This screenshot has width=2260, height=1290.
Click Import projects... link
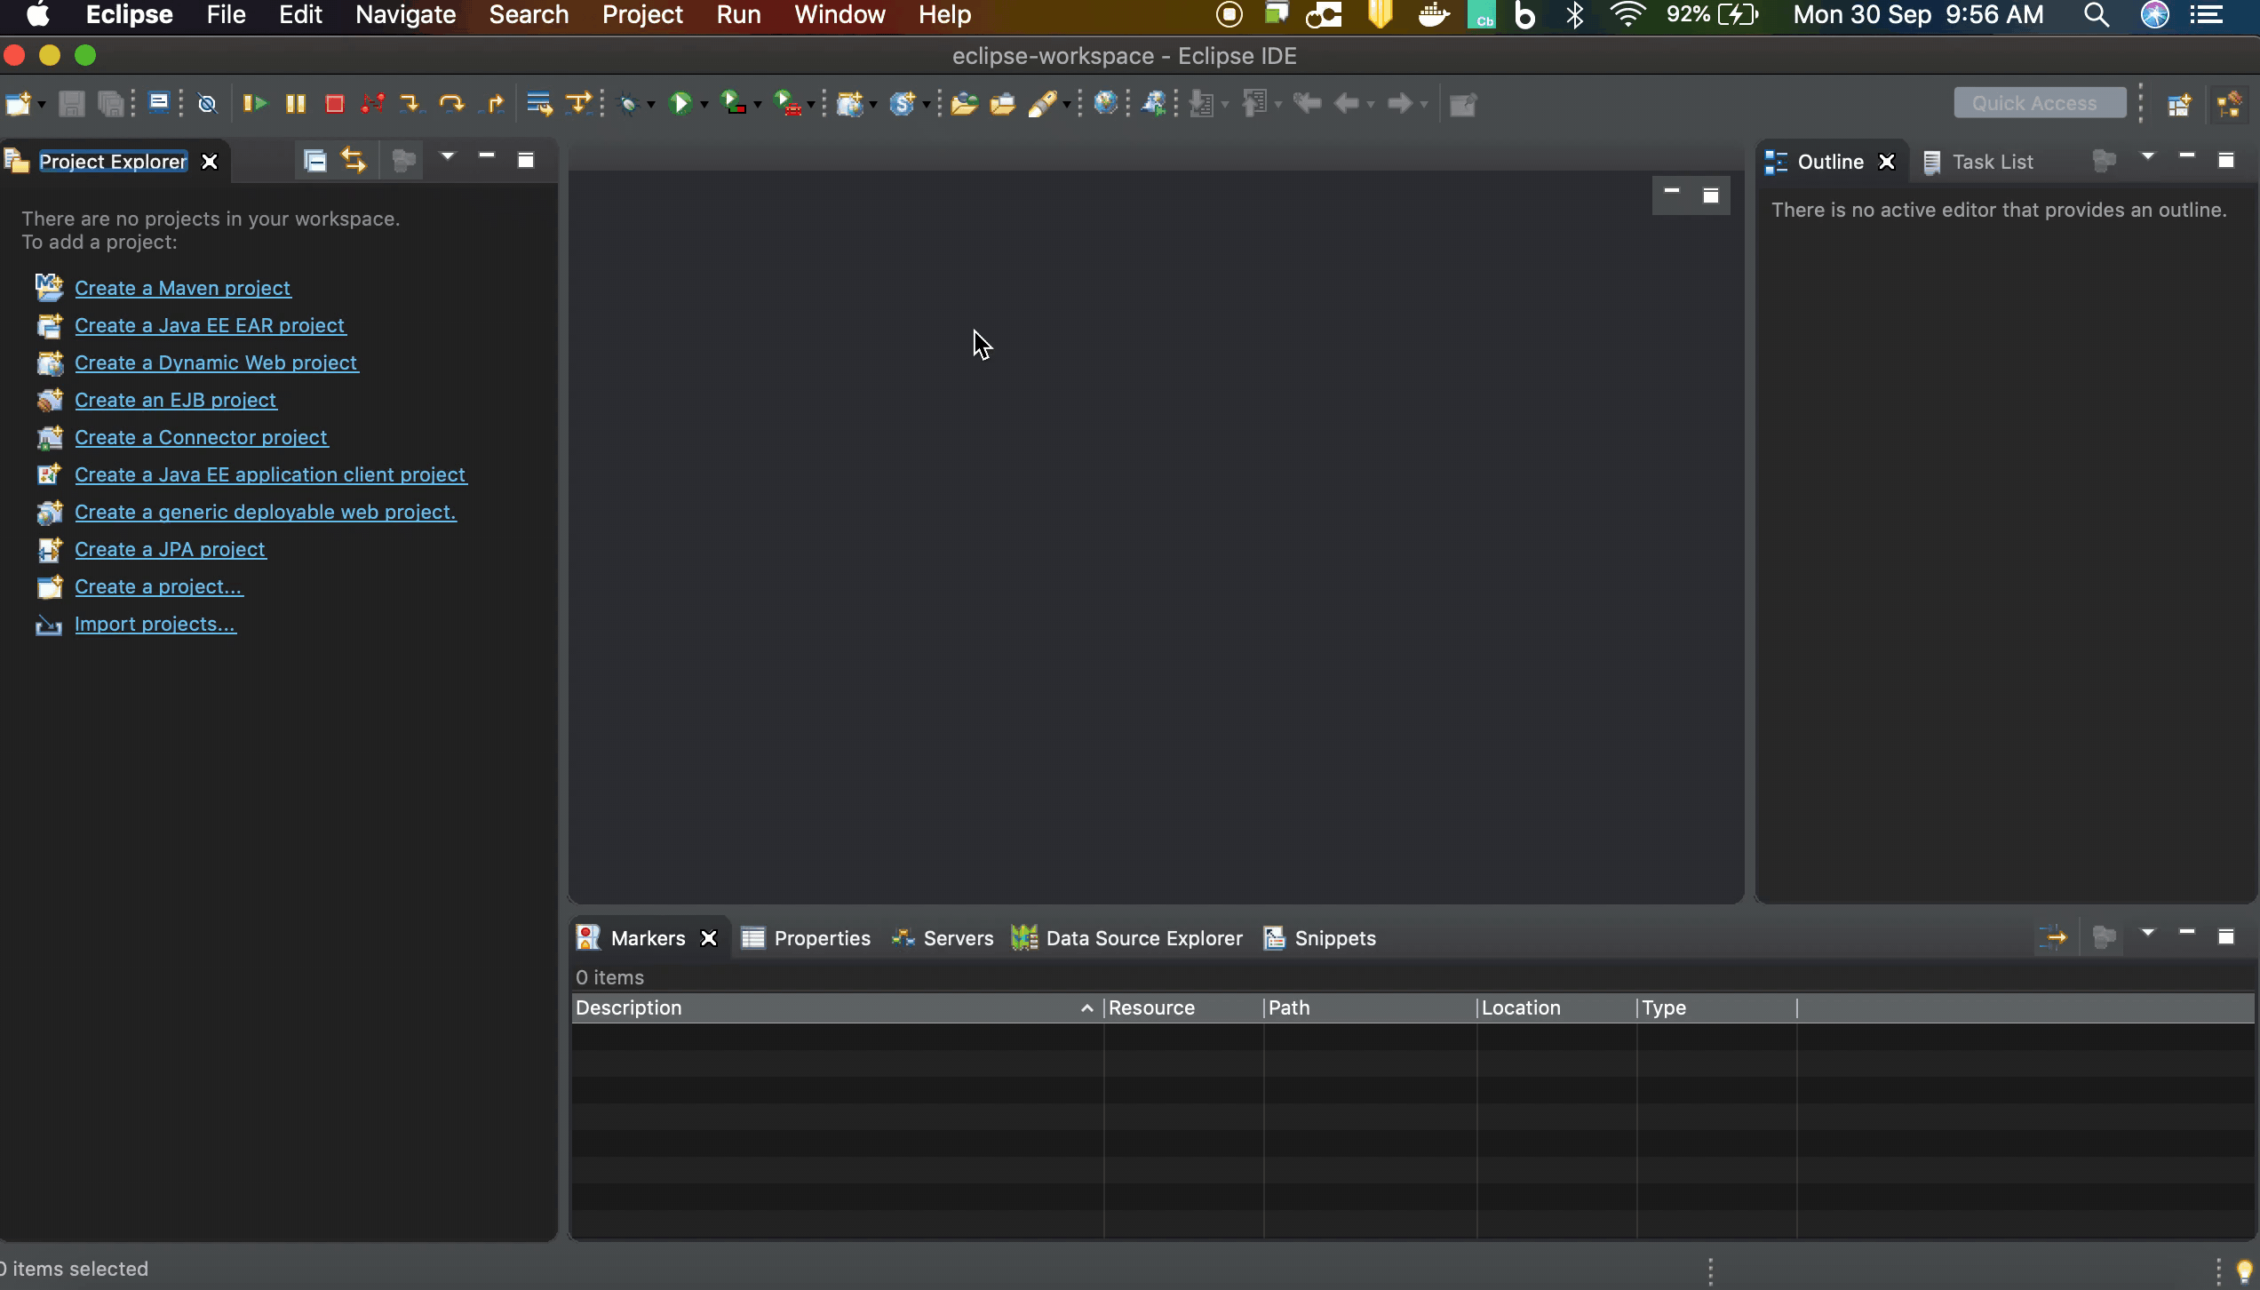(155, 624)
